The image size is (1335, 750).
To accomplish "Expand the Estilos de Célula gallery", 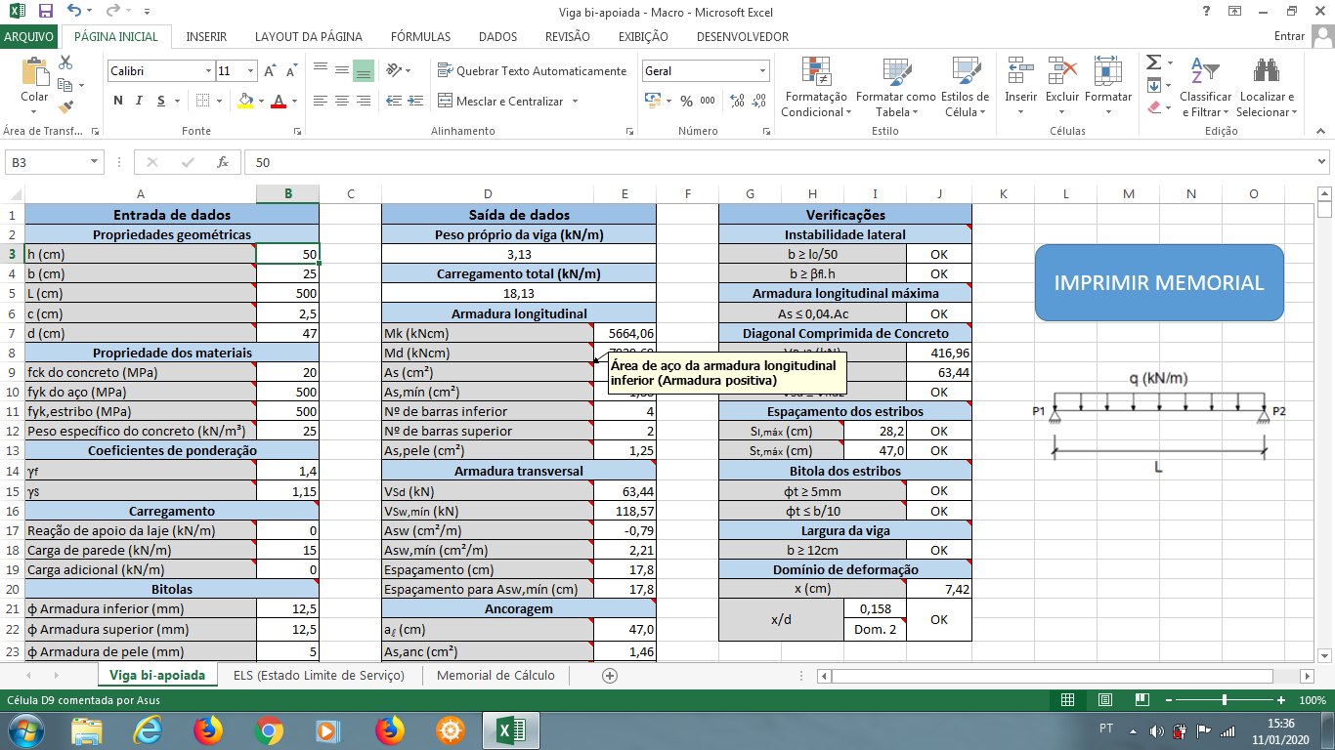I will click(x=965, y=86).
